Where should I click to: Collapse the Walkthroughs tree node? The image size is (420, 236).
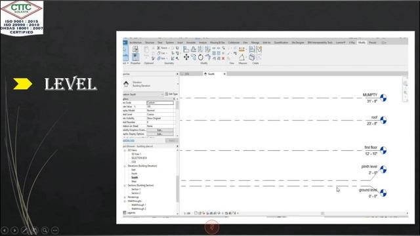125,201
